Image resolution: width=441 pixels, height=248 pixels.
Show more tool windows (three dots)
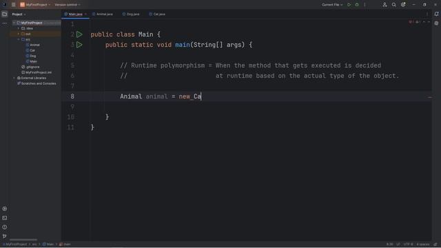point(5,23)
